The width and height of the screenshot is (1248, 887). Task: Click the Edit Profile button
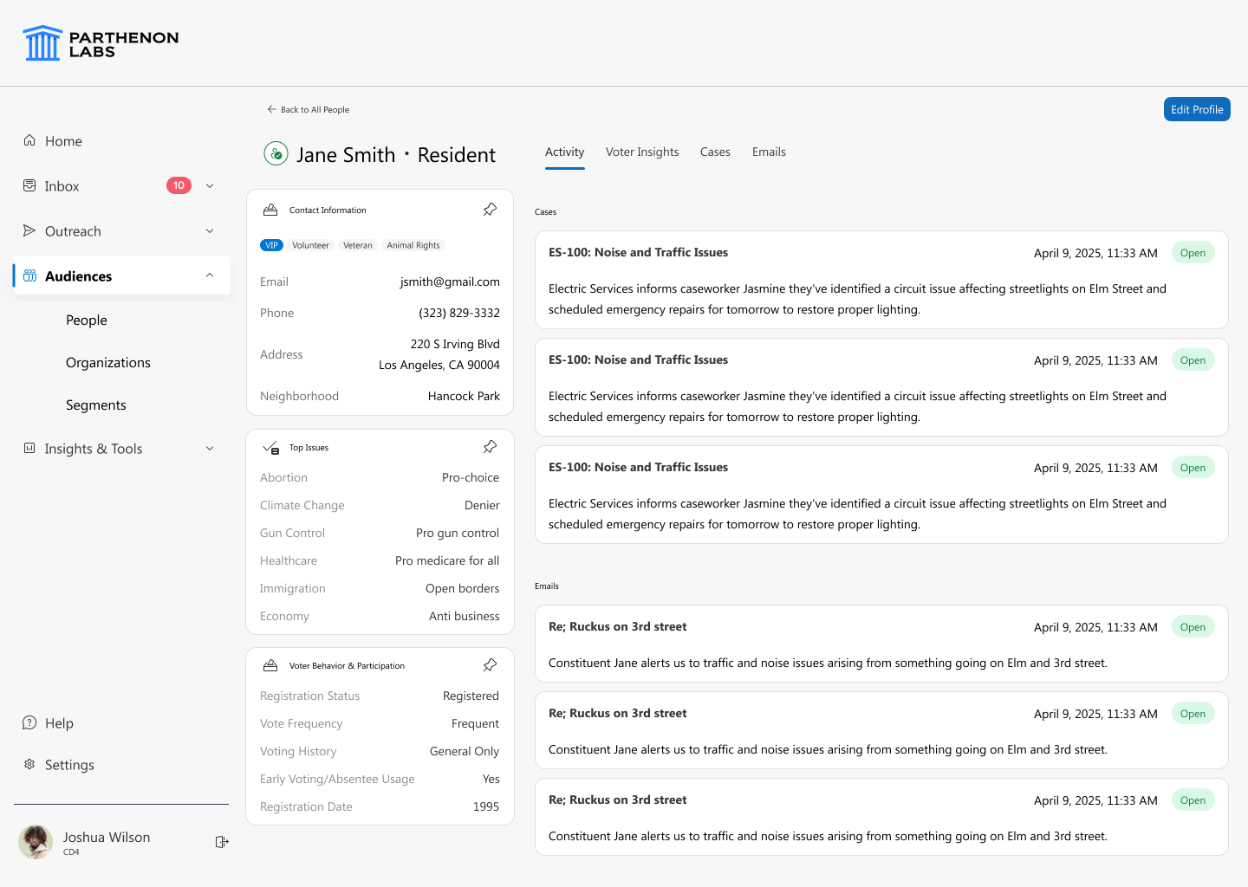pyautogui.click(x=1197, y=109)
